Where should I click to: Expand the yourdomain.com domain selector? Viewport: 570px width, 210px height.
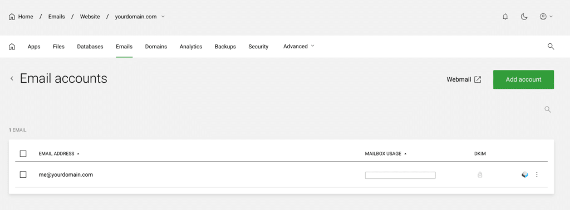coord(140,17)
